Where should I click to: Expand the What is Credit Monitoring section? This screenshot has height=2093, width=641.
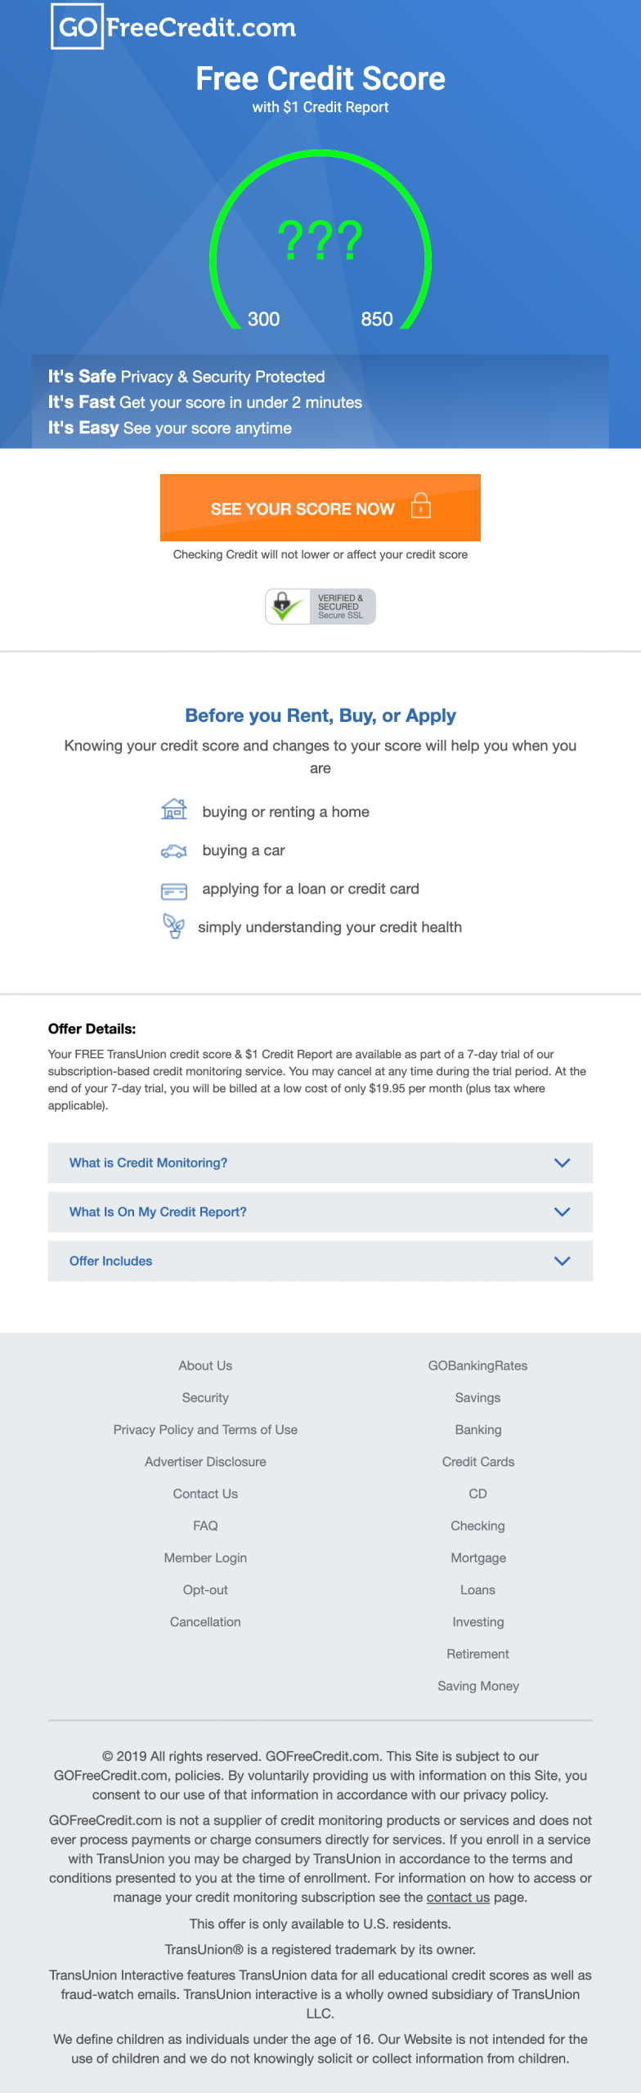(320, 1163)
